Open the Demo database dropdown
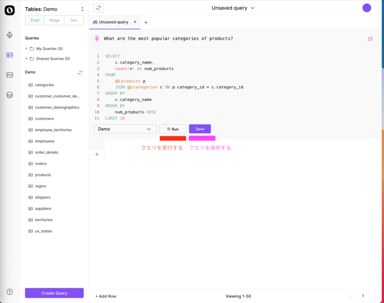 pos(125,129)
